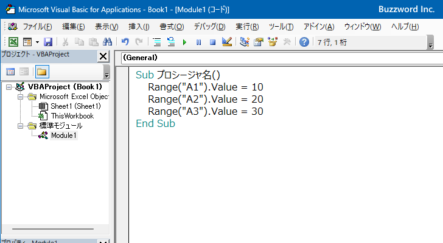Click the End Sub code line
The image size is (443, 243).
tap(155, 123)
